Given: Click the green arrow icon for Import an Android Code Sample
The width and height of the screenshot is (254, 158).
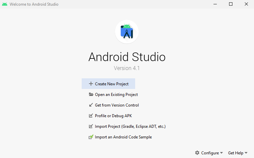Looking at the screenshot, I should tap(91, 137).
